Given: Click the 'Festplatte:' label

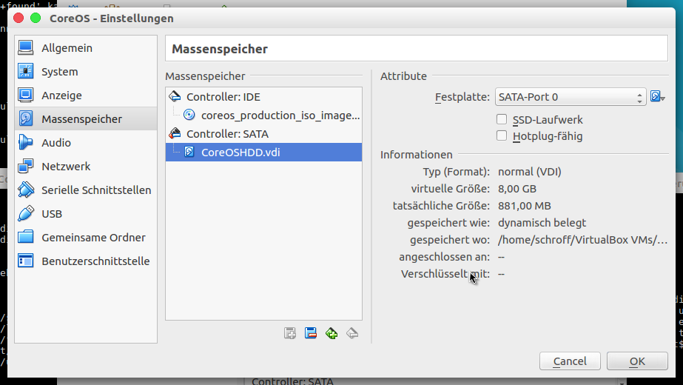Looking at the screenshot, I should click(x=462, y=97).
